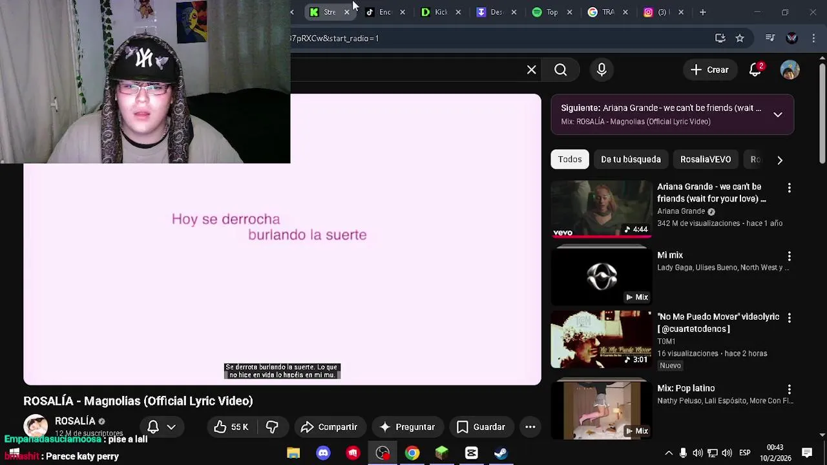Click the Guardar save button
The width and height of the screenshot is (827, 465).
tap(481, 427)
